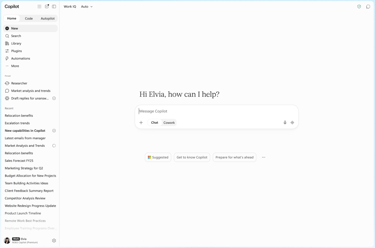The image size is (375, 248).
Task: Focus the Message Copilot input field
Action: 217,111
